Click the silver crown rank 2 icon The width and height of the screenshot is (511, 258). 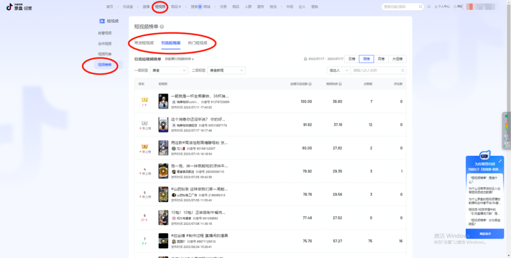click(x=144, y=123)
